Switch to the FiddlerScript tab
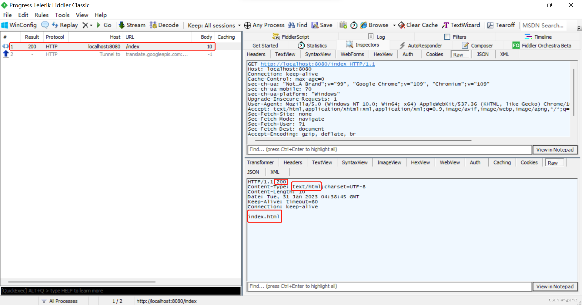 coord(291,37)
